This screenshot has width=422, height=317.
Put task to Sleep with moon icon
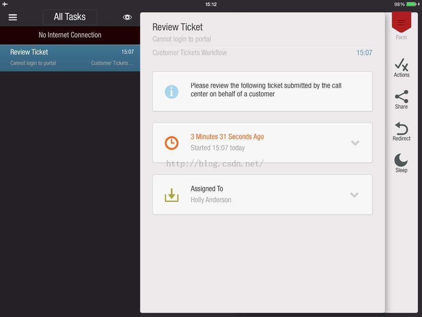pyautogui.click(x=401, y=160)
